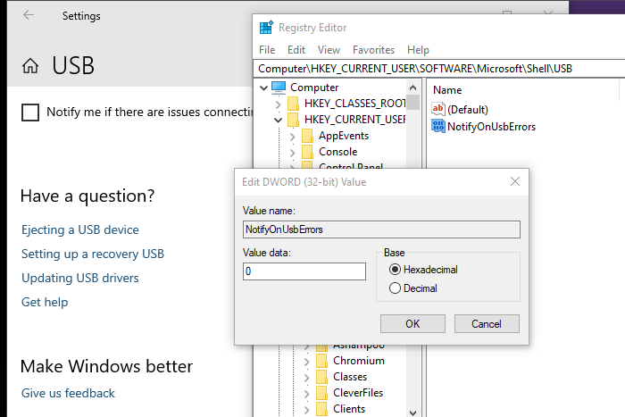Viewport: 625px width, 417px height.
Task: Open the Favorites menu
Action: coord(373,50)
